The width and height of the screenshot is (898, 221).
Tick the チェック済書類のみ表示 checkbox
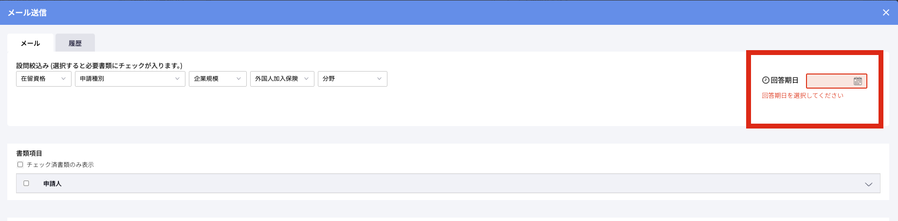pos(20,165)
